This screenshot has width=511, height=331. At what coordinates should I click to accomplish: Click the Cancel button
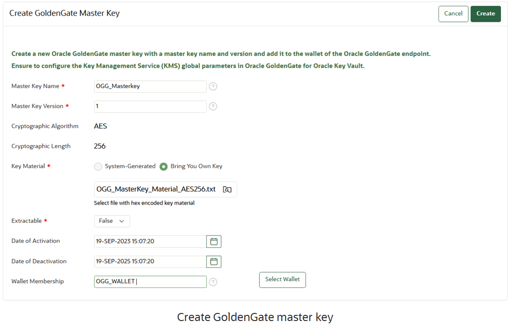tap(453, 14)
